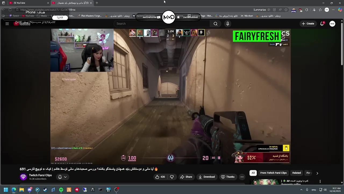This screenshot has width=344, height=194.
Task: Open the Read aloud icon in address bar
Action: (x=280, y=10)
